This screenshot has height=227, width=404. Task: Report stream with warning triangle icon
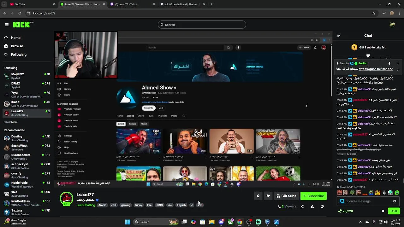[x=312, y=207]
